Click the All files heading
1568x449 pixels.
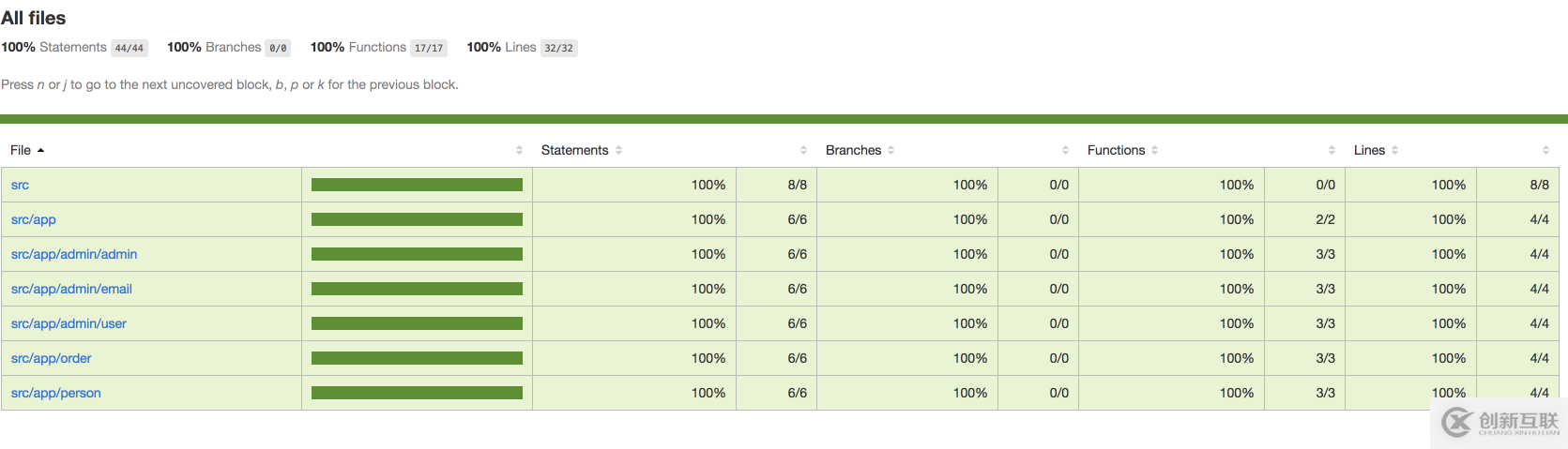click(34, 18)
